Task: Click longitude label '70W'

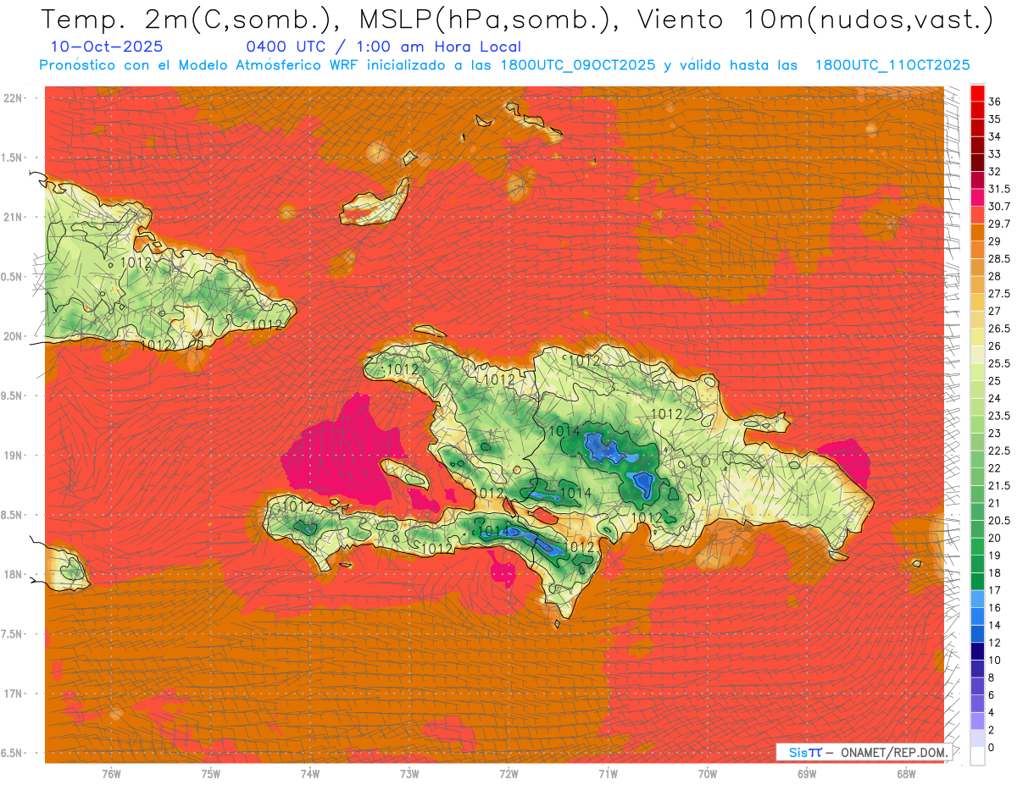Action: [708, 774]
